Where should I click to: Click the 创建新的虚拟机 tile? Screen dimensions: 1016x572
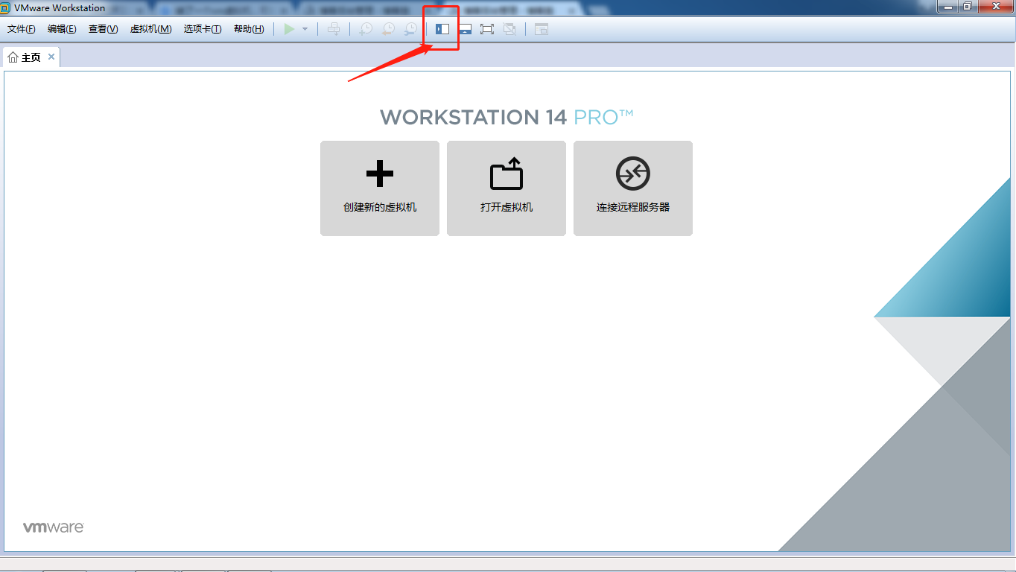(380, 188)
